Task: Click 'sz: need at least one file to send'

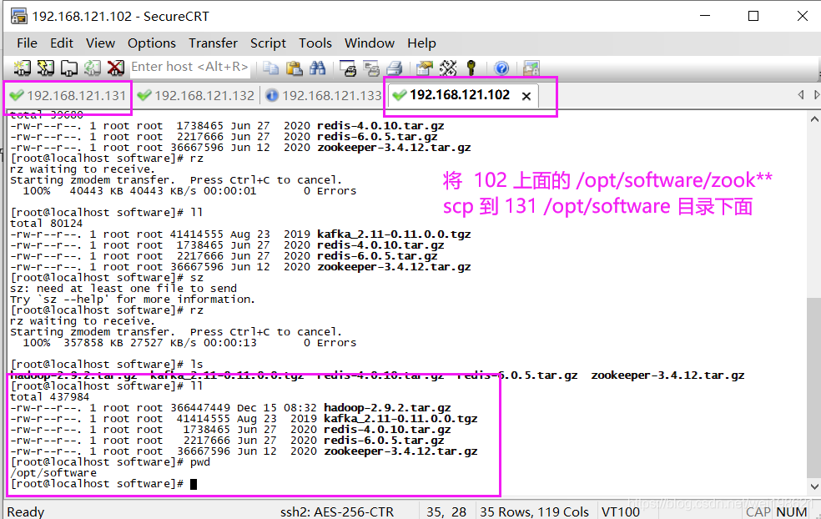Action: click(123, 289)
